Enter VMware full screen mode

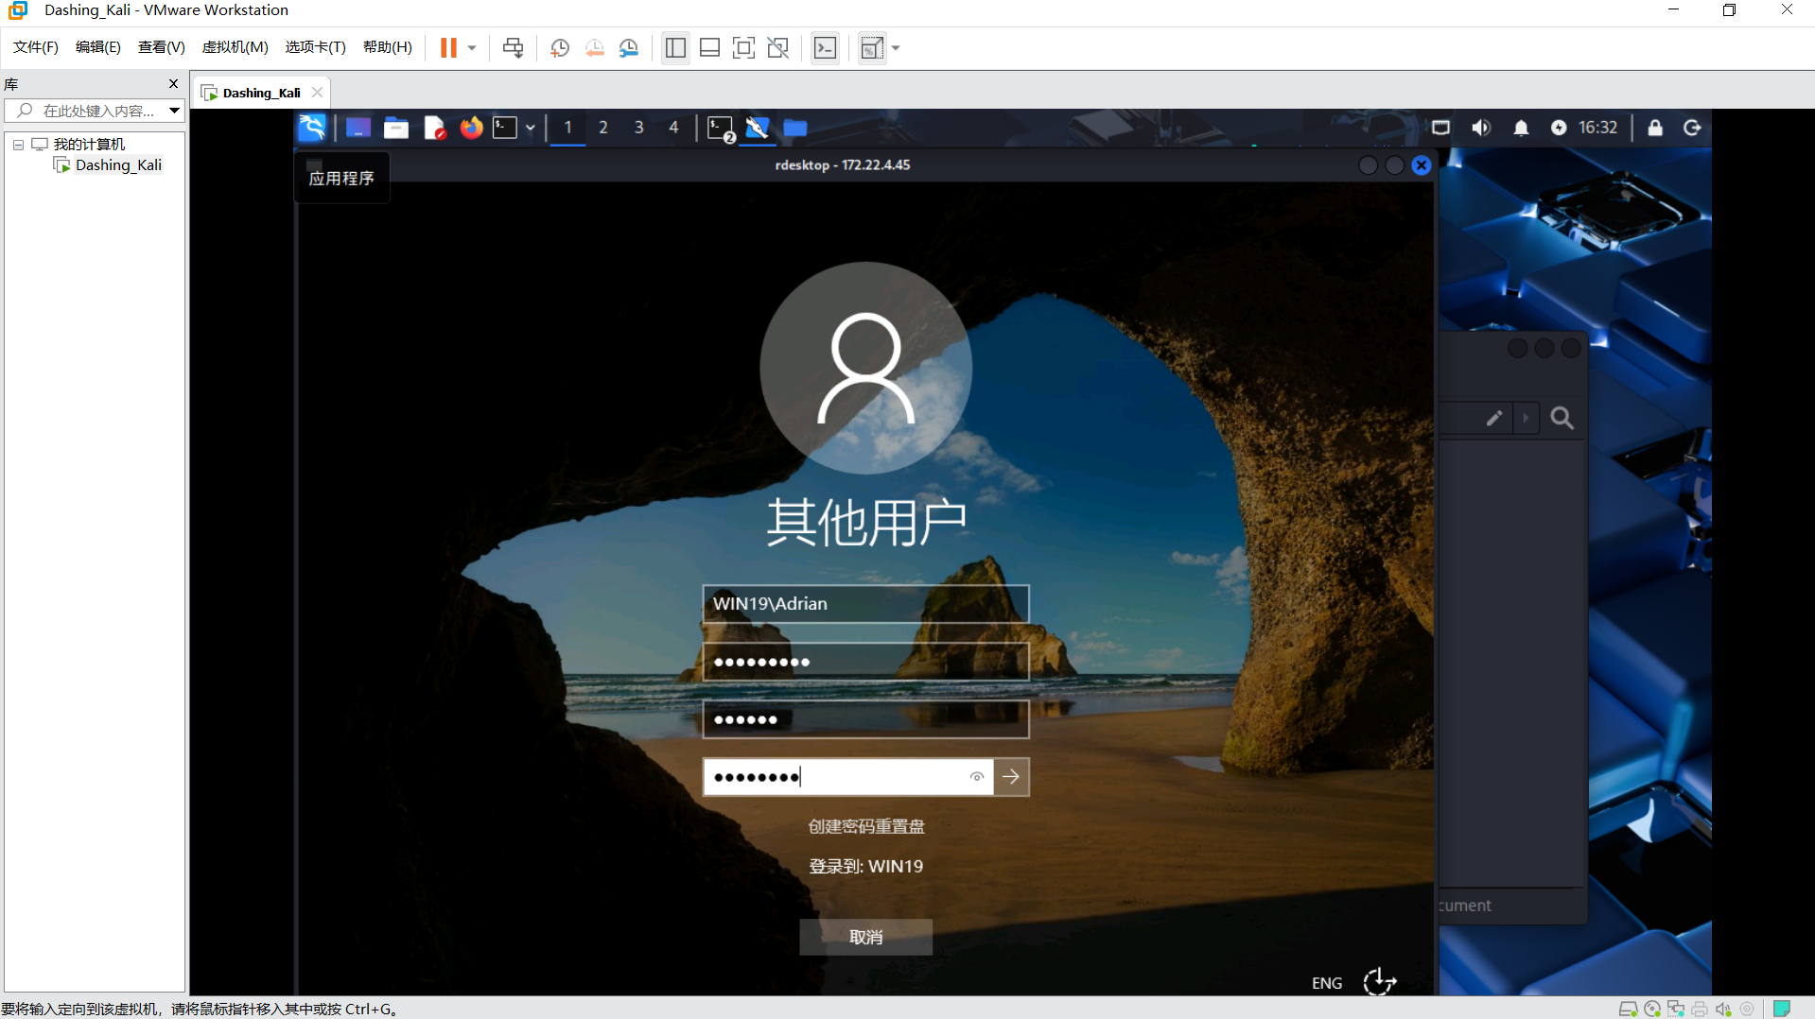point(743,48)
